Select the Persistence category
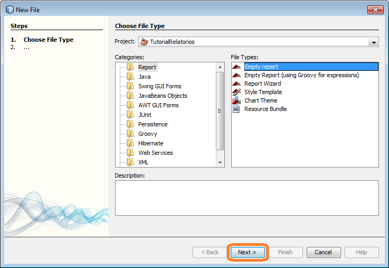Image resolution: width=389 pixels, height=268 pixels. click(153, 124)
